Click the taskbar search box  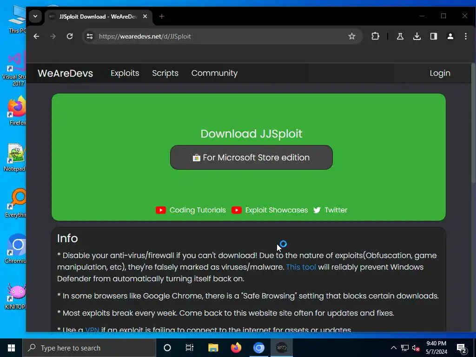[89, 348]
